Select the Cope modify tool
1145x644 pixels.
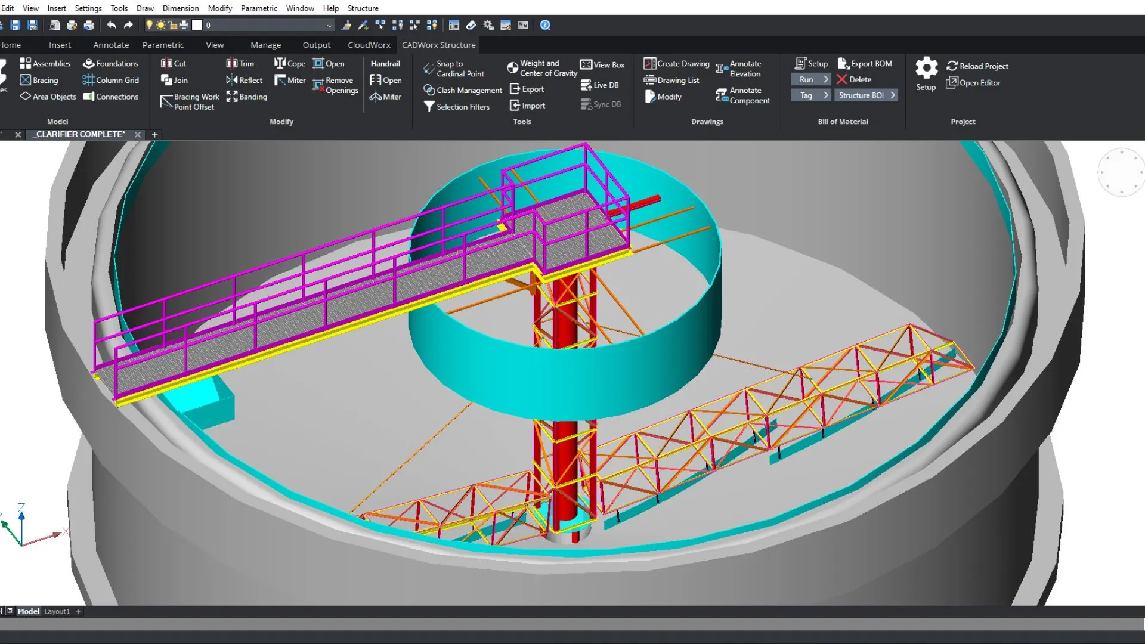pos(289,63)
